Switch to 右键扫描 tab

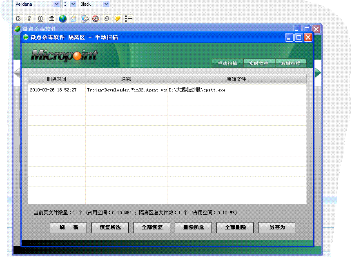(x=291, y=63)
